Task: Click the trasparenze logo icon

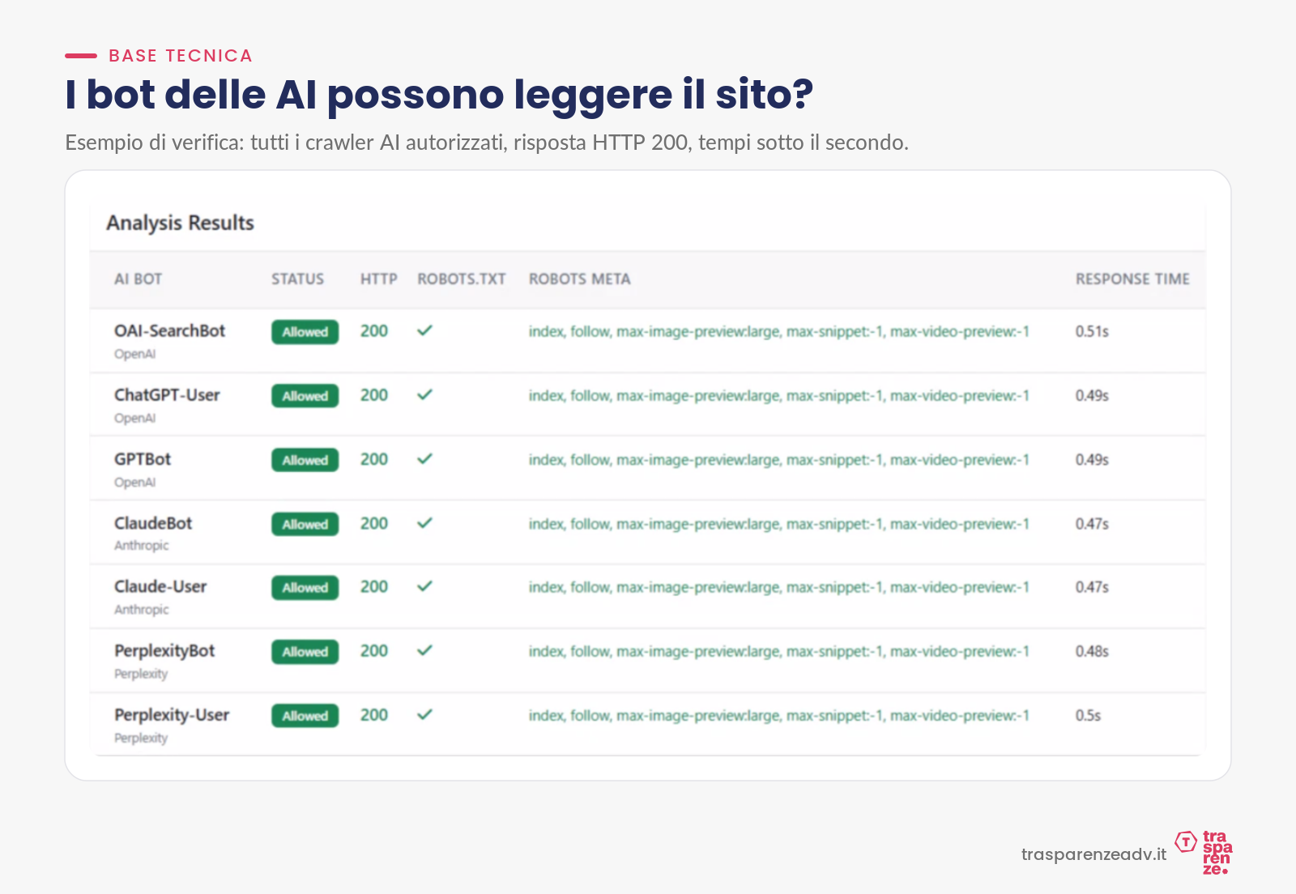Action: point(1204,852)
